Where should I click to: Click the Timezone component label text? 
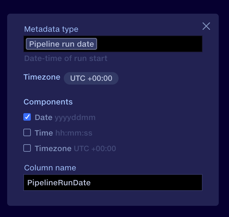(53, 149)
